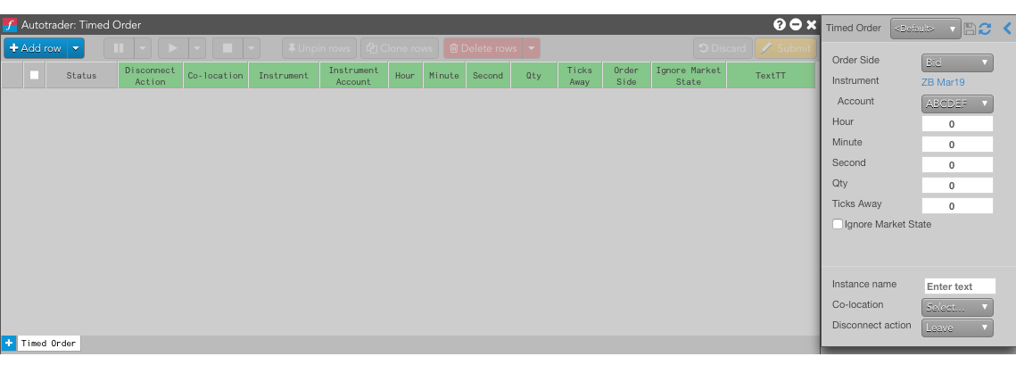The height and width of the screenshot is (365, 1016).
Task: Add a new algo tab with plus icon
Action: point(9,343)
